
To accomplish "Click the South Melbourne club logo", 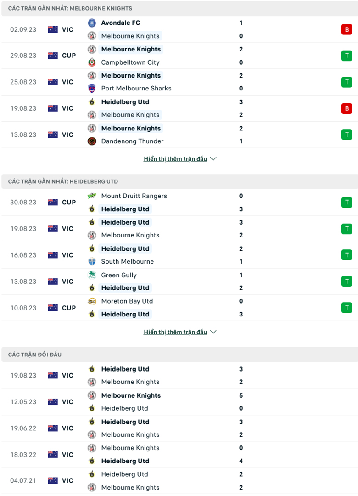I will pos(92,261).
